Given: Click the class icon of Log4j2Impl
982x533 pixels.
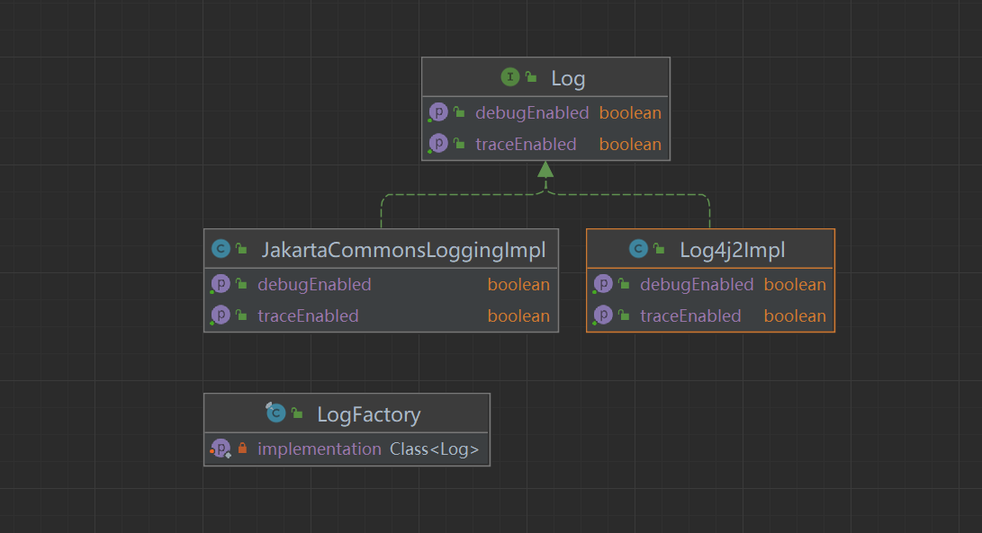Looking at the screenshot, I should coord(639,250).
